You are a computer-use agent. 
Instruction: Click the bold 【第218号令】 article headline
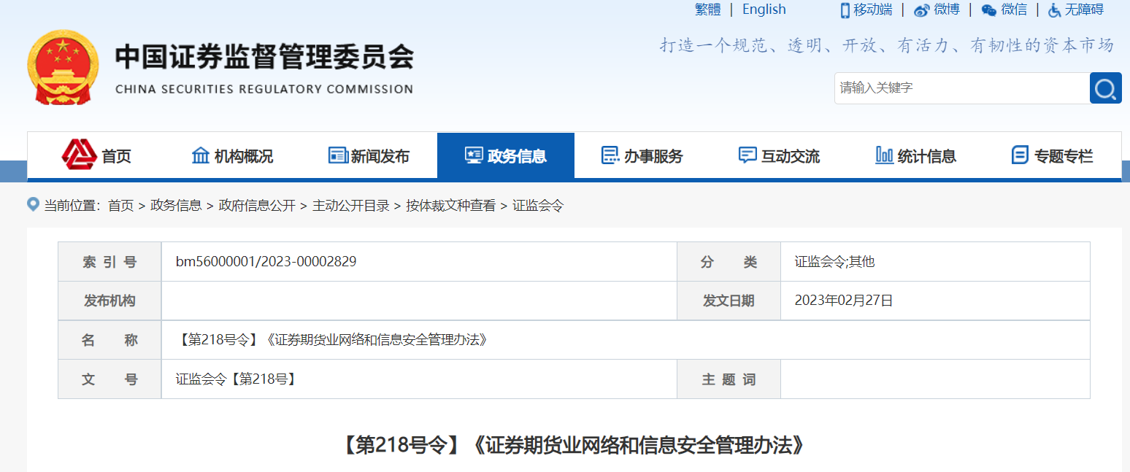(574, 445)
